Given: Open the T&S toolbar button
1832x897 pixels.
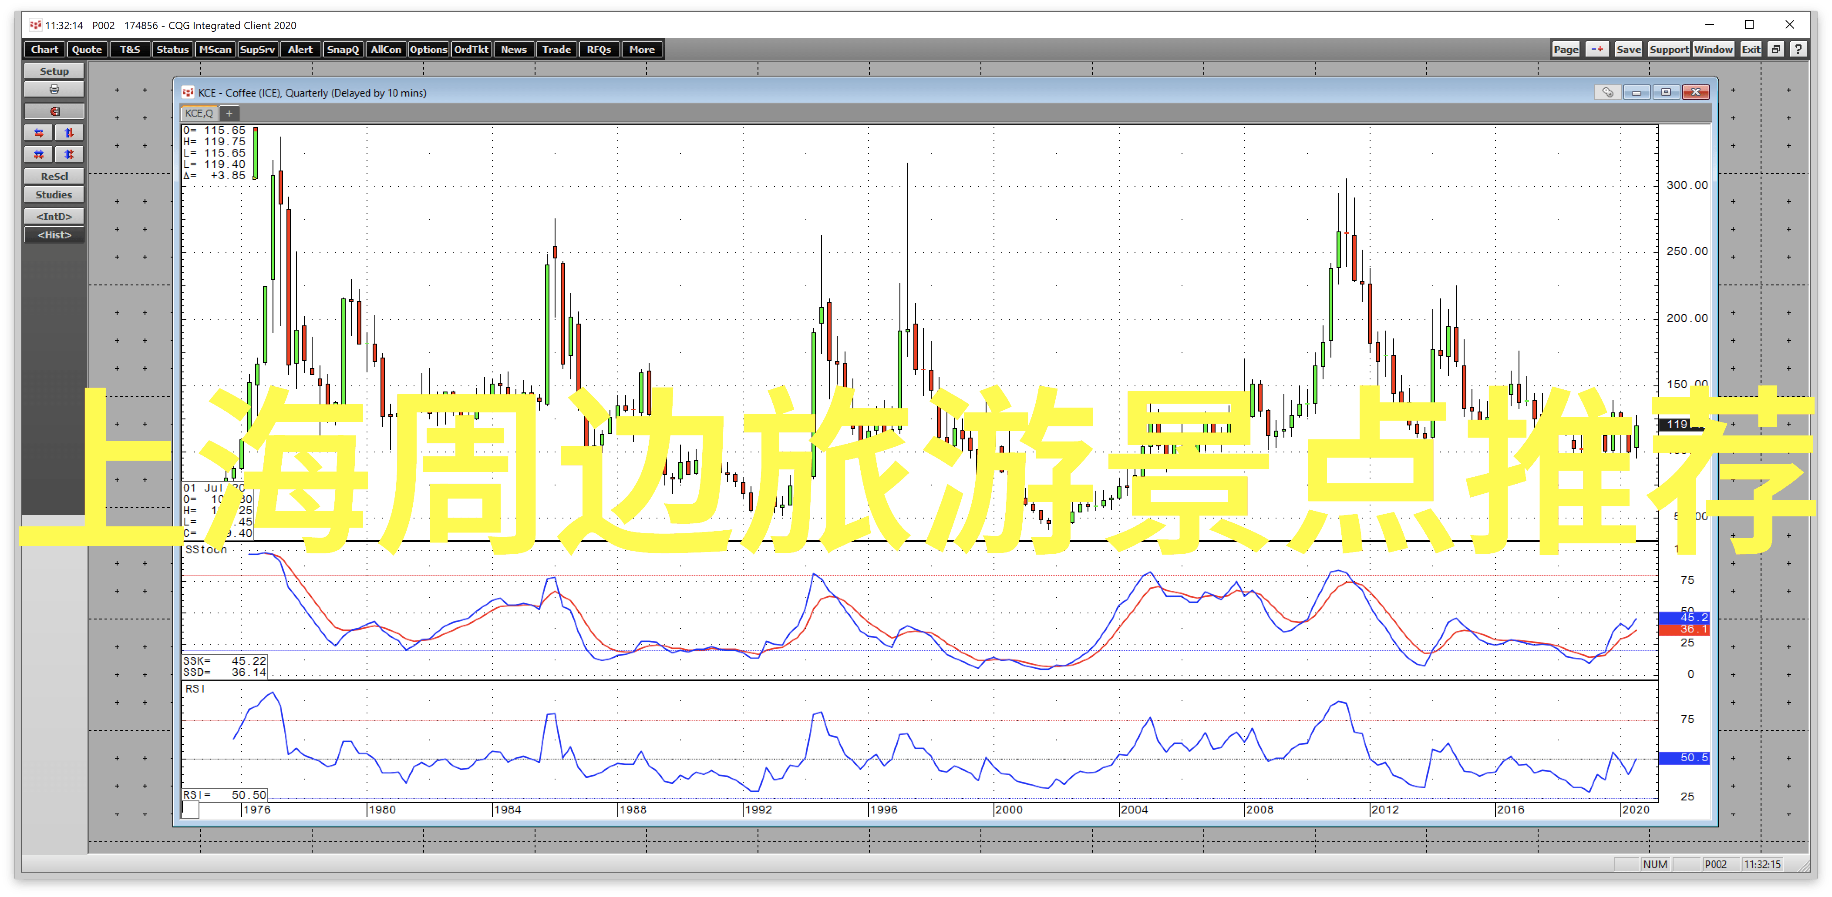Looking at the screenshot, I should pyautogui.click(x=130, y=49).
